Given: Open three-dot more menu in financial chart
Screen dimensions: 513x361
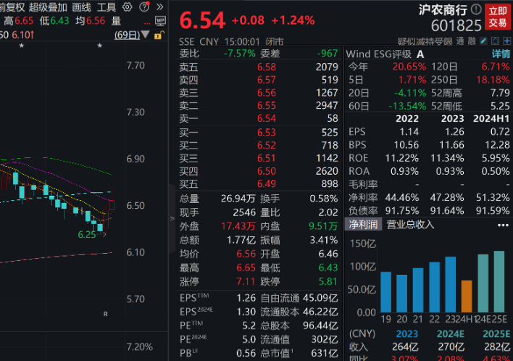Looking at the screenshot, I should pyautogui.click(x=504, y=225).
